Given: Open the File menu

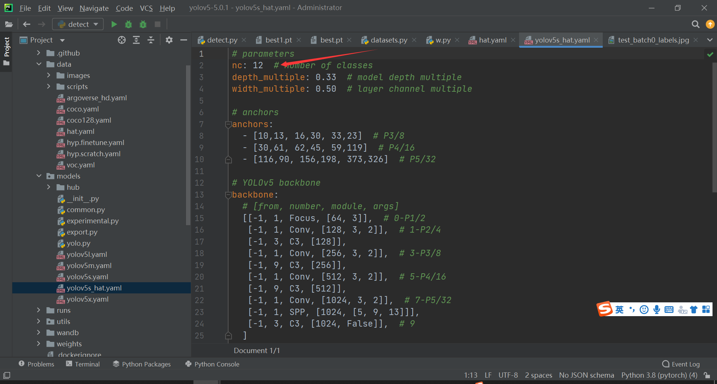Looking at the screenshot, I should pyautogui.click(x=25, y=8).
